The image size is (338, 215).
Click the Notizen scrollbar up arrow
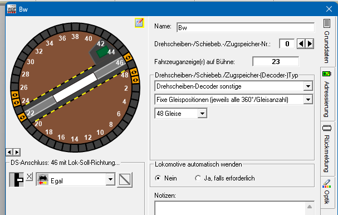(x=310, y=207)
